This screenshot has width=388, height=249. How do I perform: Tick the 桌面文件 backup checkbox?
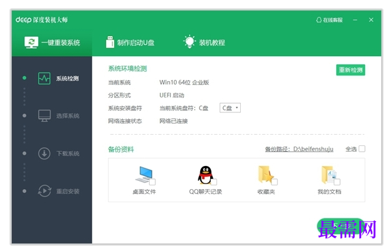[152, 182]
